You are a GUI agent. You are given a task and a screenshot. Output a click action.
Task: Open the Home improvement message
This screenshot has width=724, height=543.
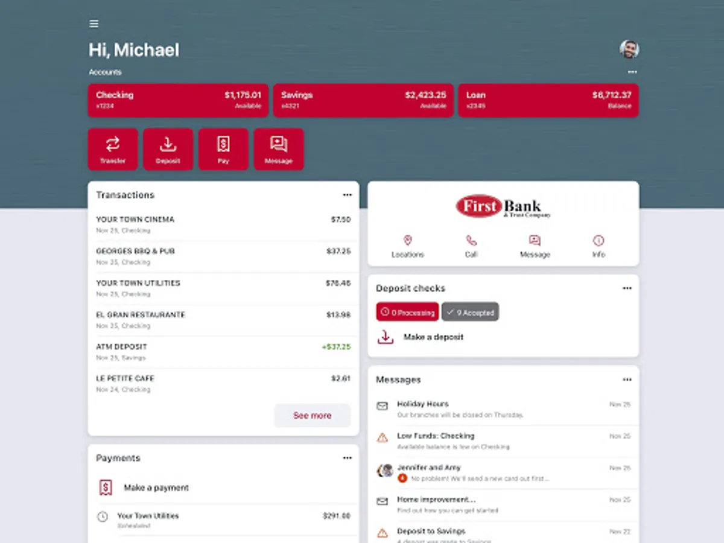503,504
